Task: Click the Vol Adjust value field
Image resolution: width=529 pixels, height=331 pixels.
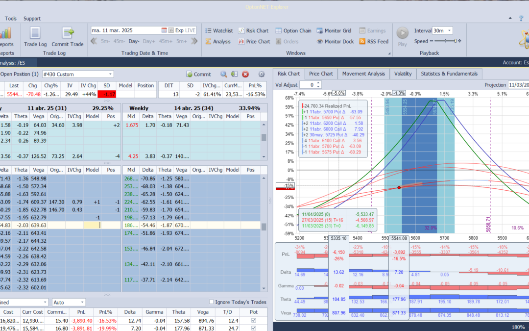Action: (x=308, y=85)
